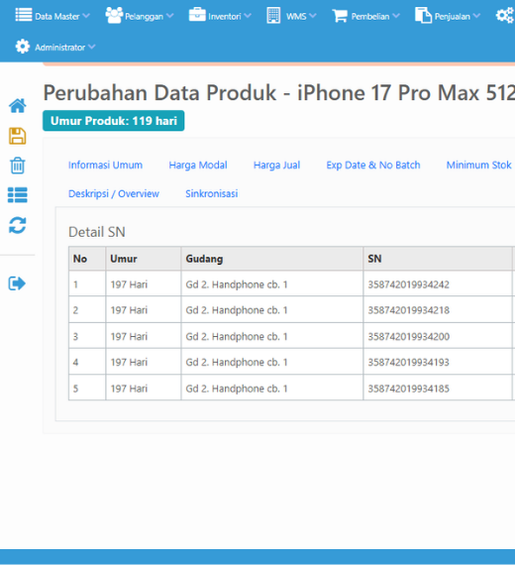The image size is (515, 565).
Task: Switch to the Informasi Umum tab
Action: click(105, 165)
